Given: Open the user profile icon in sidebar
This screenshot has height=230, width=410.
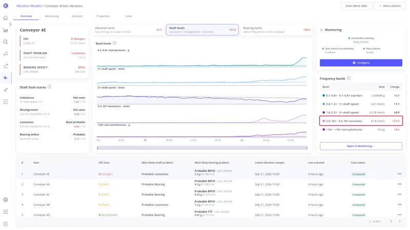Looking at the screenshot, I should point(6,224).
